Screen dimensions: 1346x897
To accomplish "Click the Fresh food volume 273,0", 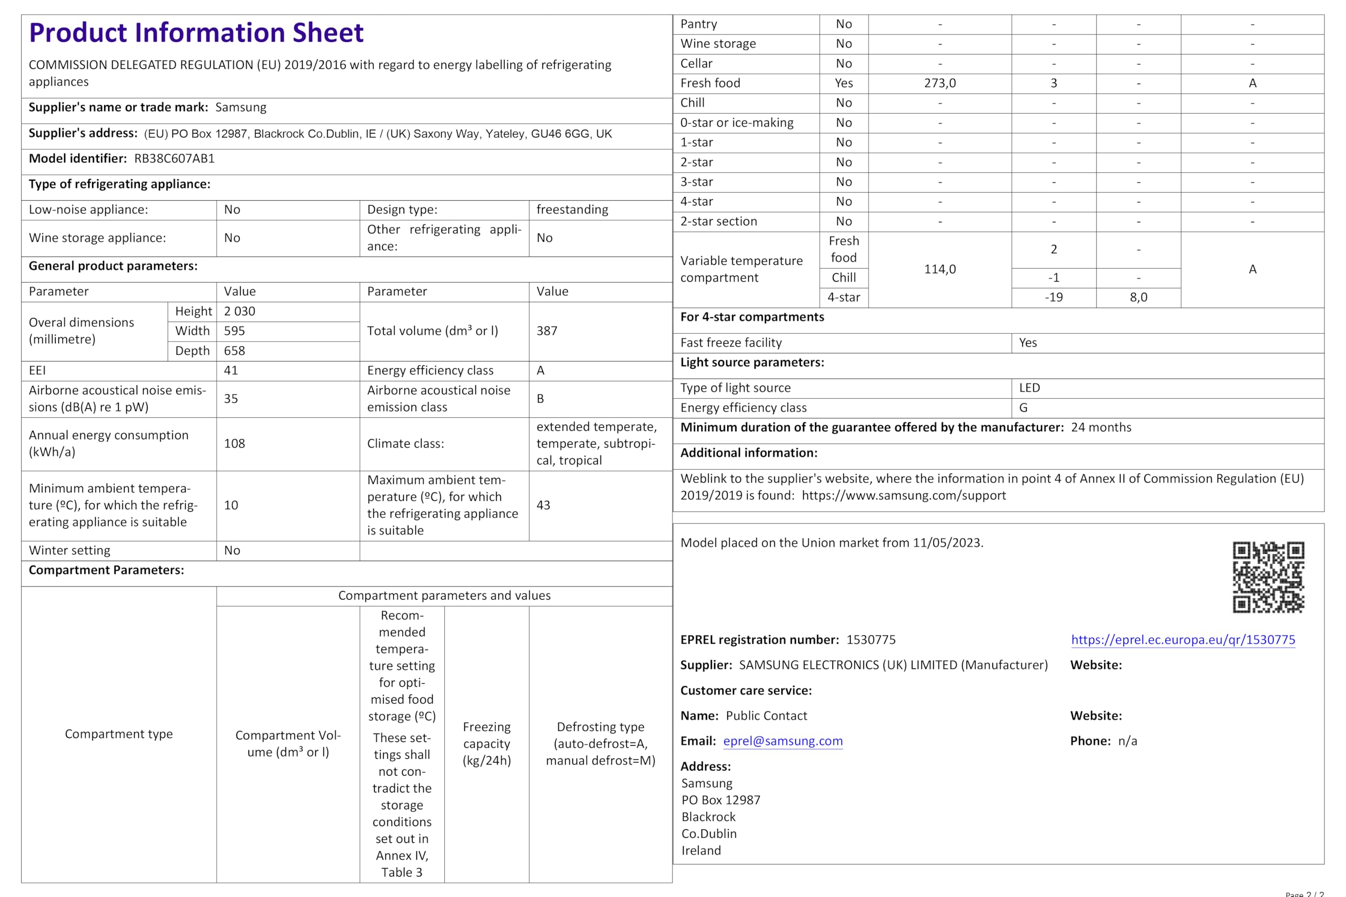I will [940, 84].
